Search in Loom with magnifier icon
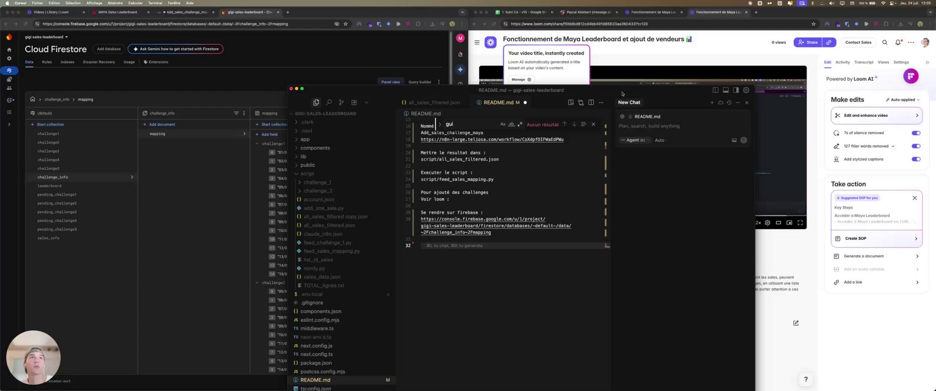The image size is (936, 391). 885,42
